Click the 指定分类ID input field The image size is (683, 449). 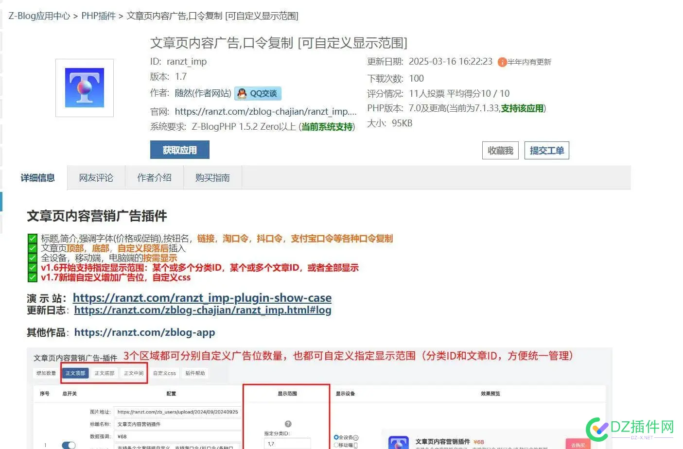[287, 444]
